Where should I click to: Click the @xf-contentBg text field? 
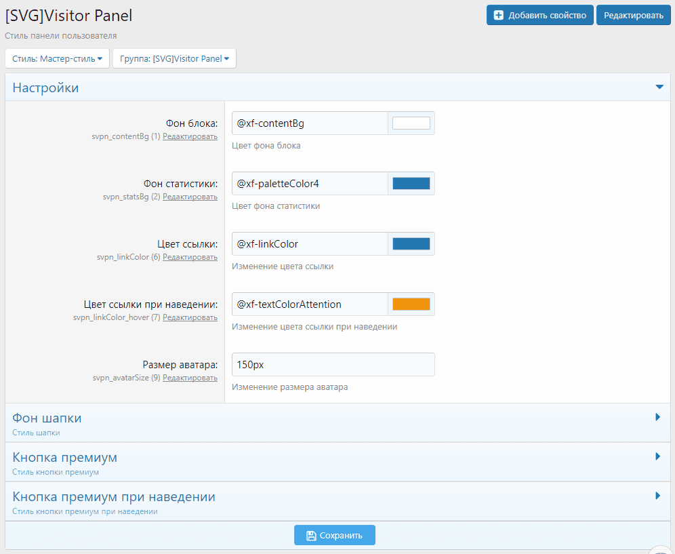coord(309,123)
